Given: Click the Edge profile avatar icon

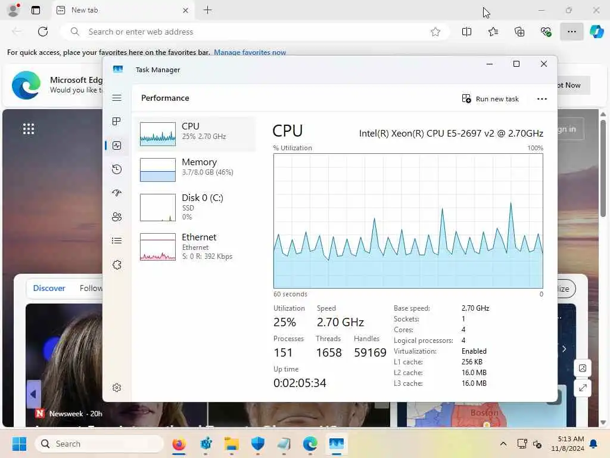Looking at the screenshot, I should click(x=14, y=10).
